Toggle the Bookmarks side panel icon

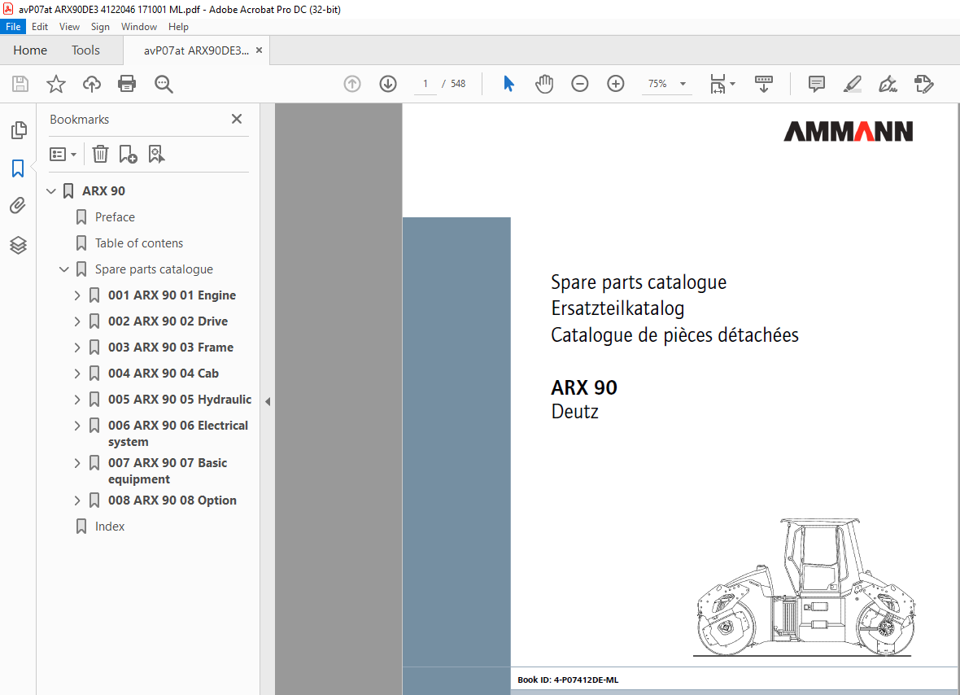point(18,168)
